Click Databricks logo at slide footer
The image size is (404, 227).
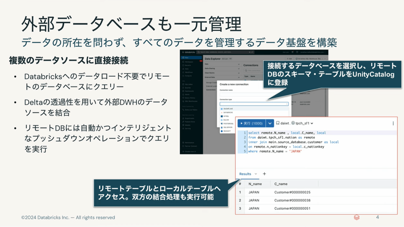click(357, 217)
